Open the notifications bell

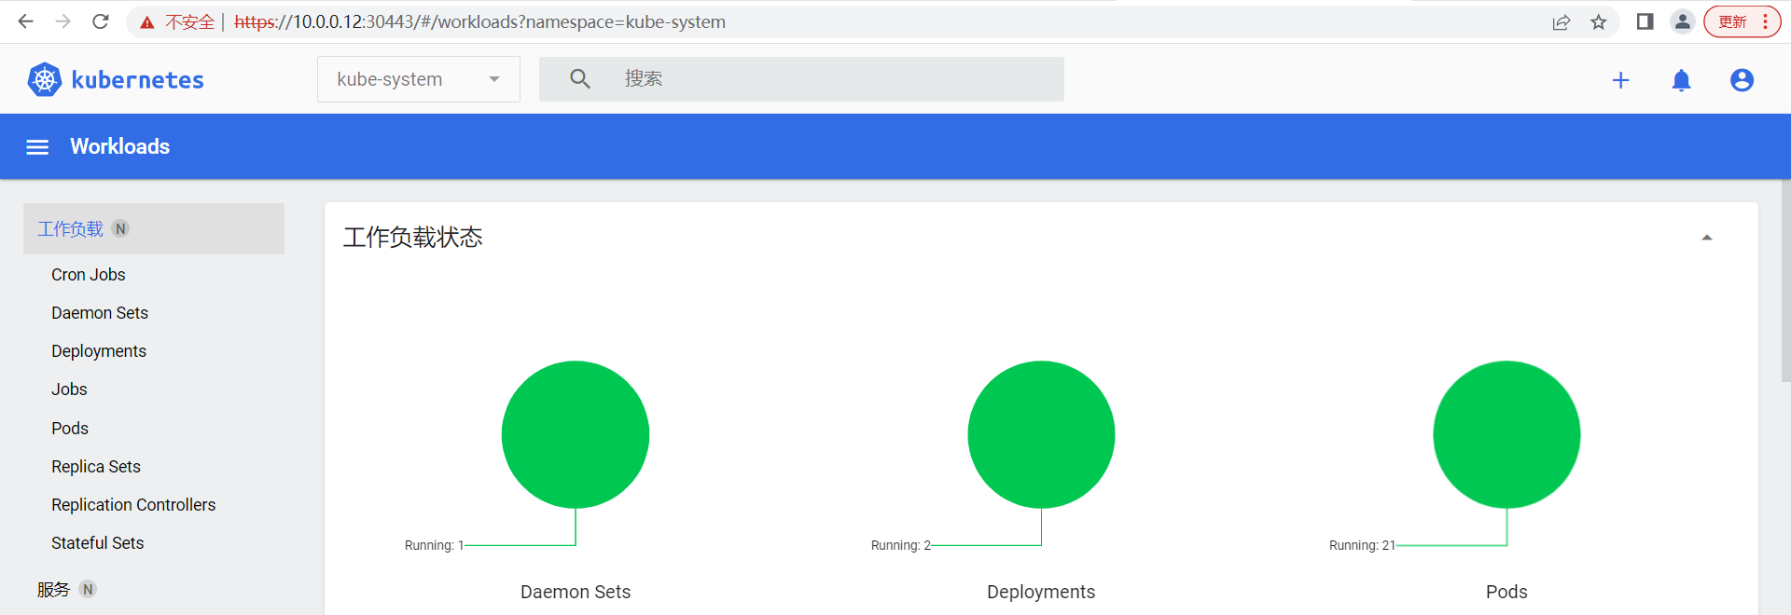pos(1681,81)
